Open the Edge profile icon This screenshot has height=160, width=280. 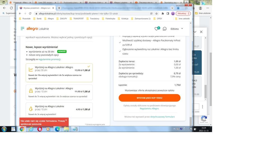pos(200,8)
